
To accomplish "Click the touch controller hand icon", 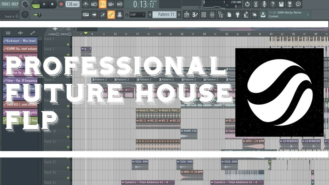I will pos(254,15).
